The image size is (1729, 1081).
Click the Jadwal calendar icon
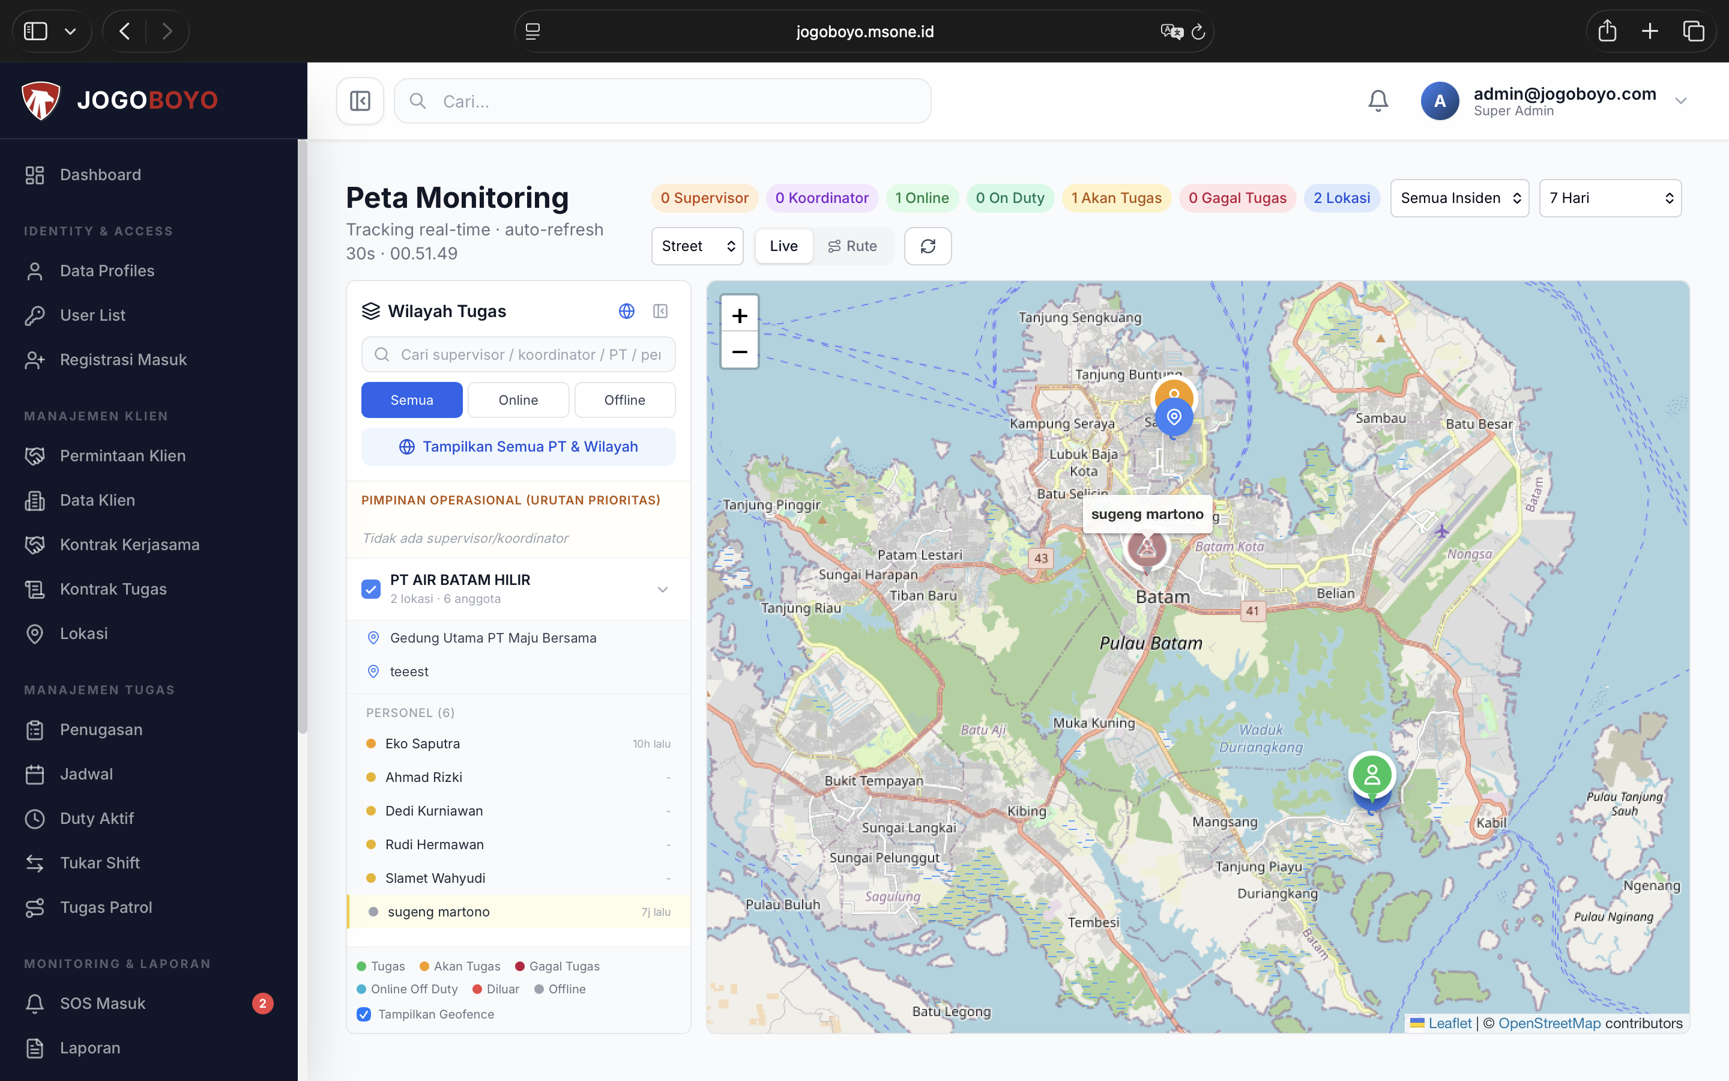tap(35, 774)
